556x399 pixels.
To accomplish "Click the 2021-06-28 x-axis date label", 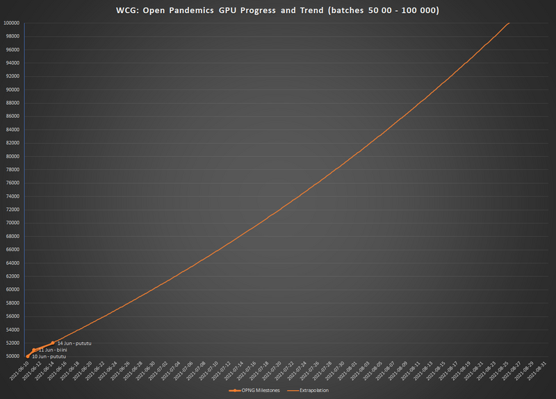I will click(133, 371).
